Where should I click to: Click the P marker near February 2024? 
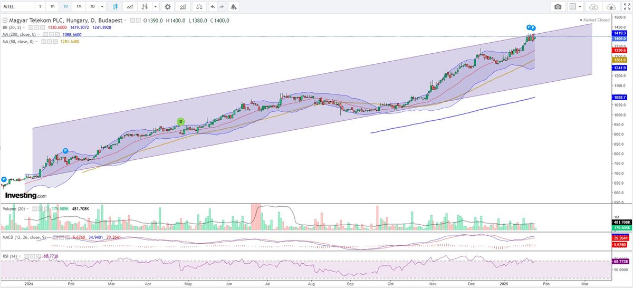tap(65, 151)
